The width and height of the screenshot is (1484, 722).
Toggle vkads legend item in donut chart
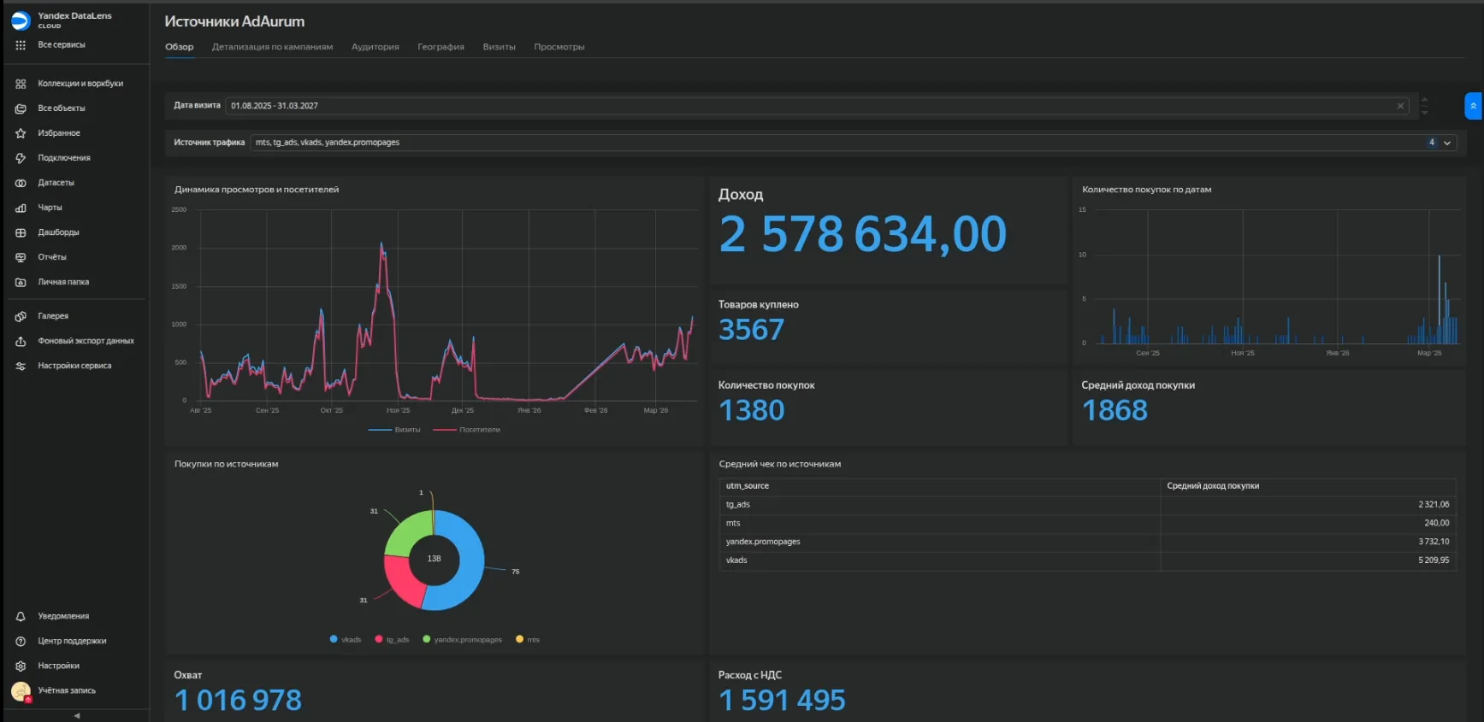tap(346, 639)
